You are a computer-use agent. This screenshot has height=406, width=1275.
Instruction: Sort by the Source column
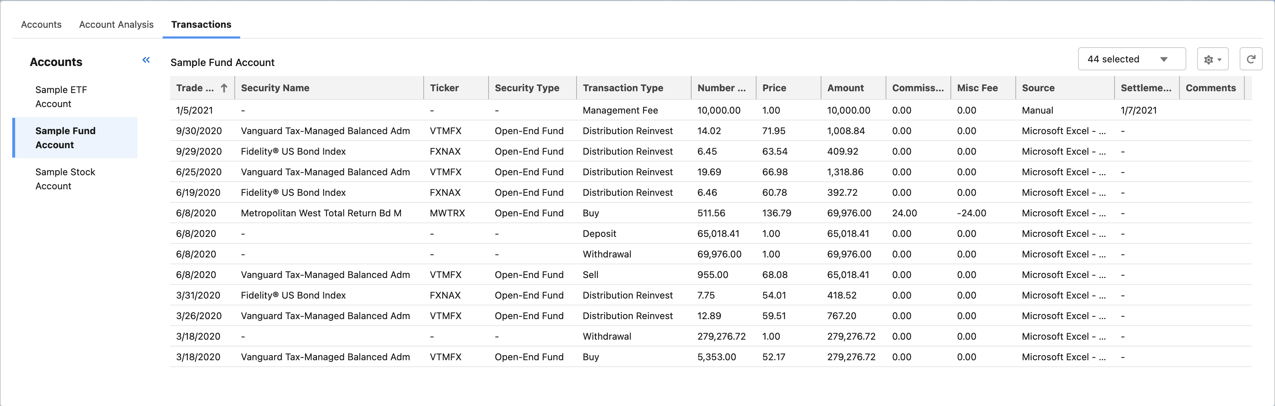(x=1038, y=88)
